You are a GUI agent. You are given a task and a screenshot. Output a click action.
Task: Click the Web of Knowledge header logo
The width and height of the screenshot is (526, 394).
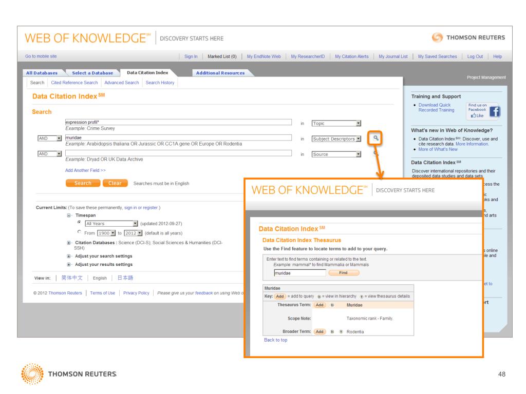click(87, 38)
